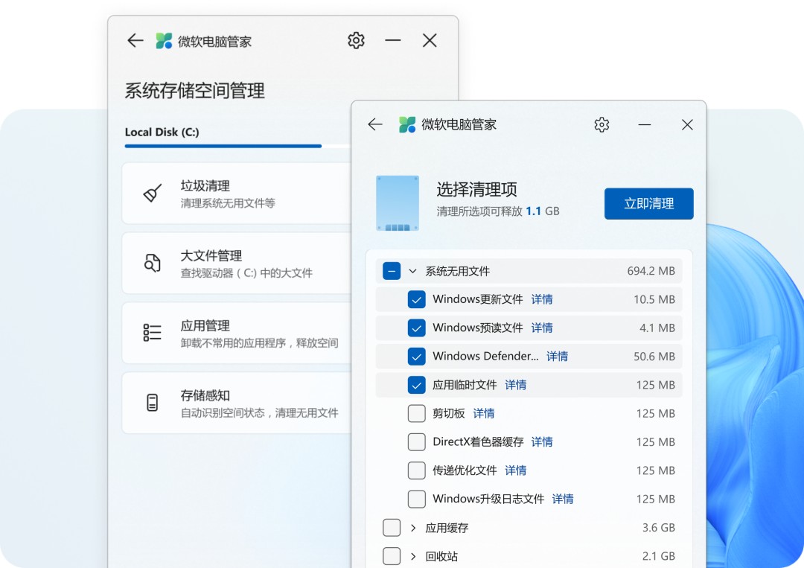Check the 剪切板 checkbox
804x568 pixels.
click(x=416, y=413)
